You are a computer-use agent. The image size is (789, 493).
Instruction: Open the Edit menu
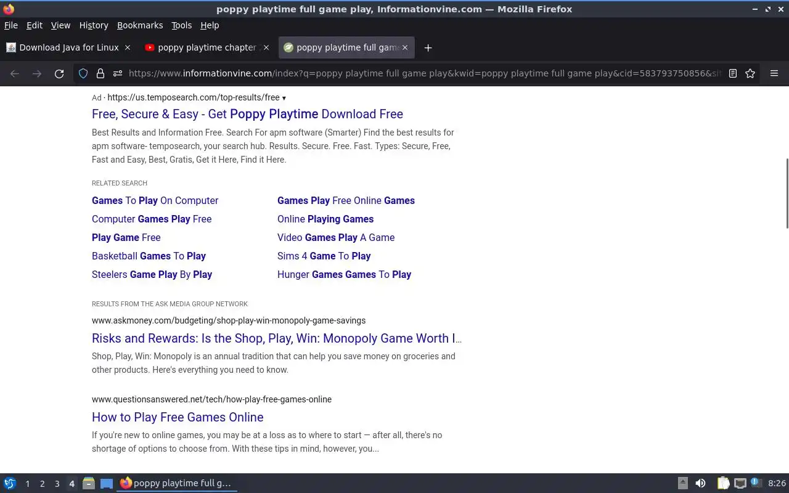35,25
